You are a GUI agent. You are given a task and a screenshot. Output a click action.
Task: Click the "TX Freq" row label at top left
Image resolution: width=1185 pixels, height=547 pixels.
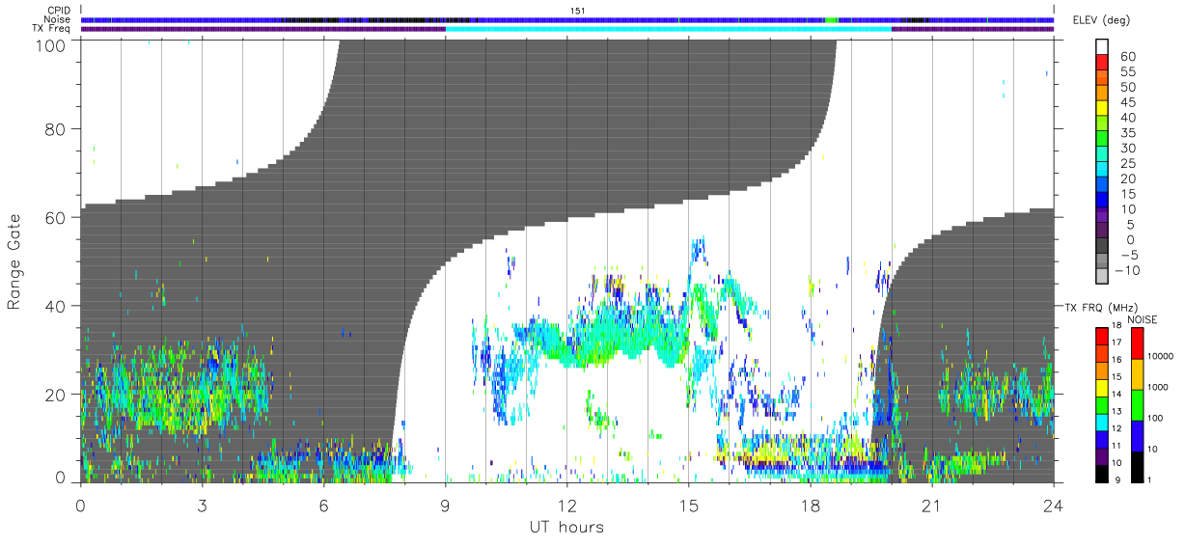point(52,28)
